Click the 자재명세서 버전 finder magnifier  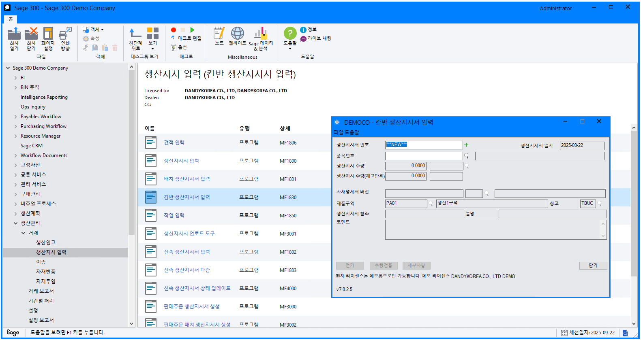point(487,193)
